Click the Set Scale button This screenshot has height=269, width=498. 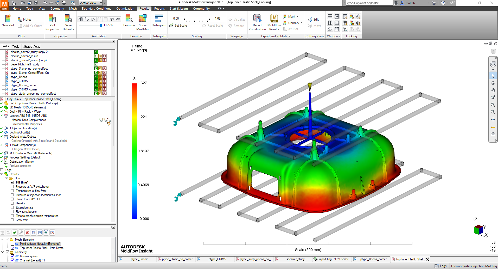click(178, 26)
